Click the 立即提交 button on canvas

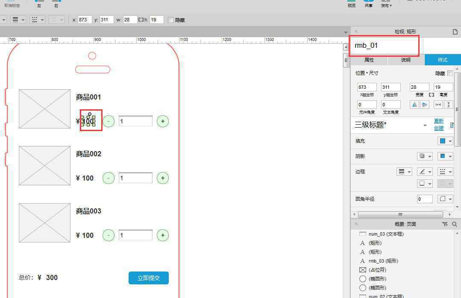149,278
